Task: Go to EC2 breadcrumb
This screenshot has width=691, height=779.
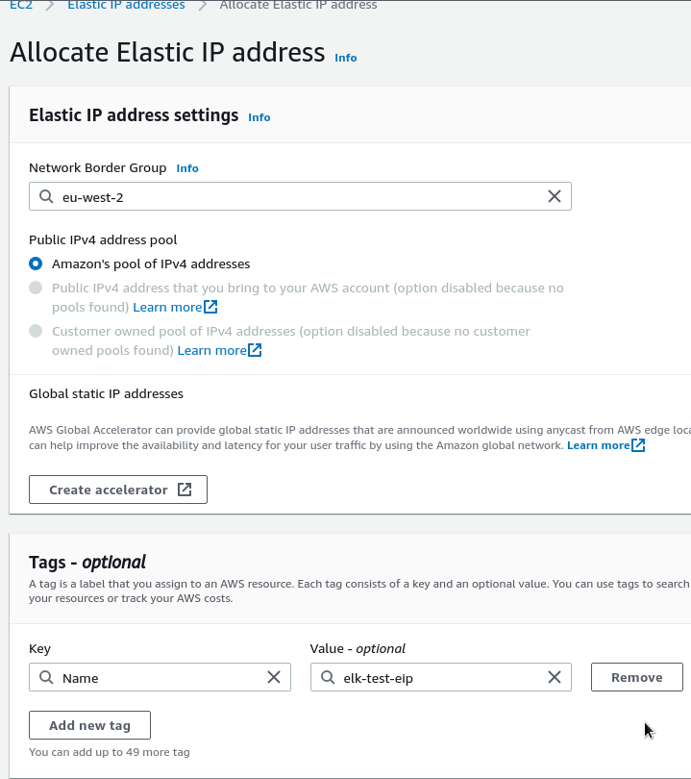Action: (x=21, y=5)
